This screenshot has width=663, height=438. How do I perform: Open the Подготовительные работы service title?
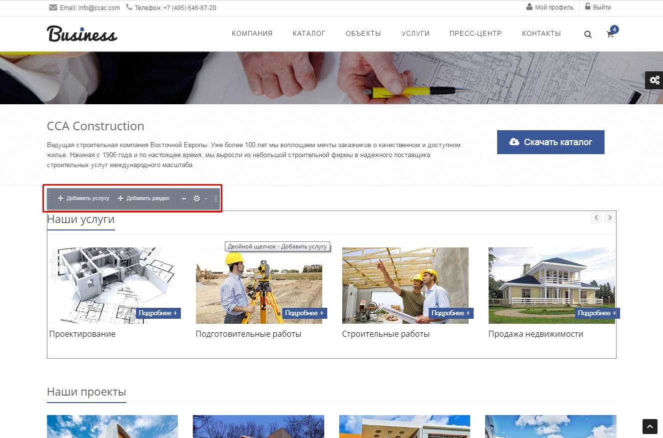coord(248,334)
